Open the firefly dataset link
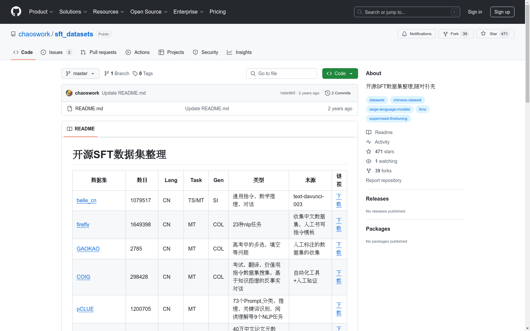Viewport: 530px width, 331px height. (x=83, y=225)
